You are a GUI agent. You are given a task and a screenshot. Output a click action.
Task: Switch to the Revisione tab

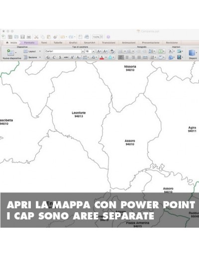(x=172, y=43)
